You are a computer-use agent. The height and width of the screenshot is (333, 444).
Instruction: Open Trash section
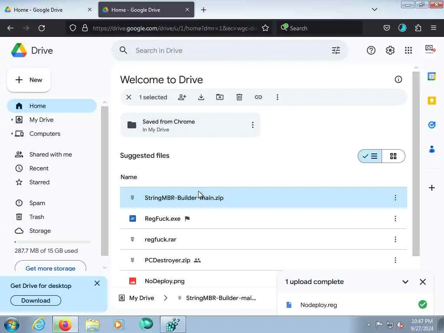click(x=36, y=217)
